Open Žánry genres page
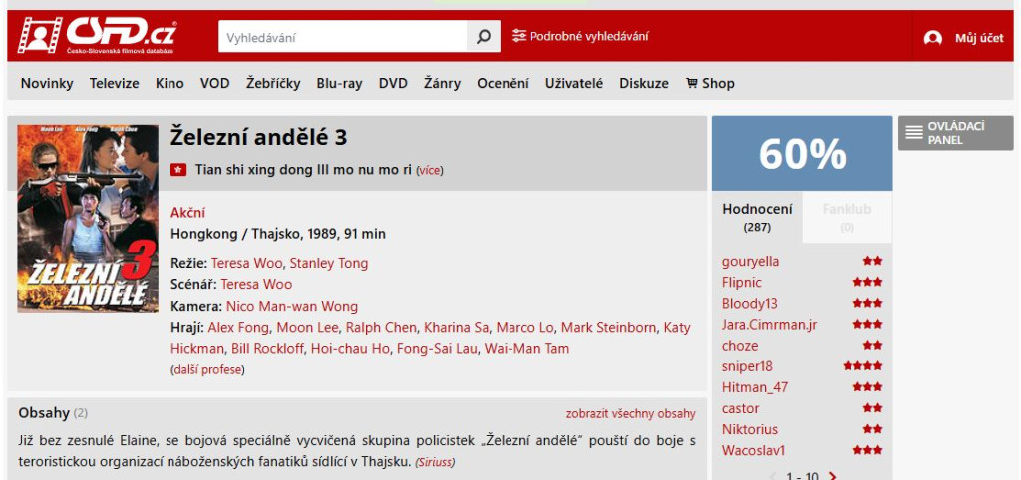 tap(442, 83)
